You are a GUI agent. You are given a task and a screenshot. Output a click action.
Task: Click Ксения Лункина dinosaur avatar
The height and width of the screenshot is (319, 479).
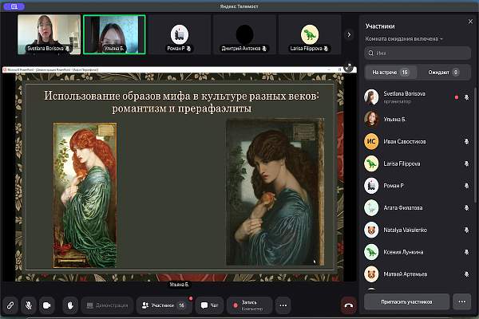click(x=371, y=252)
